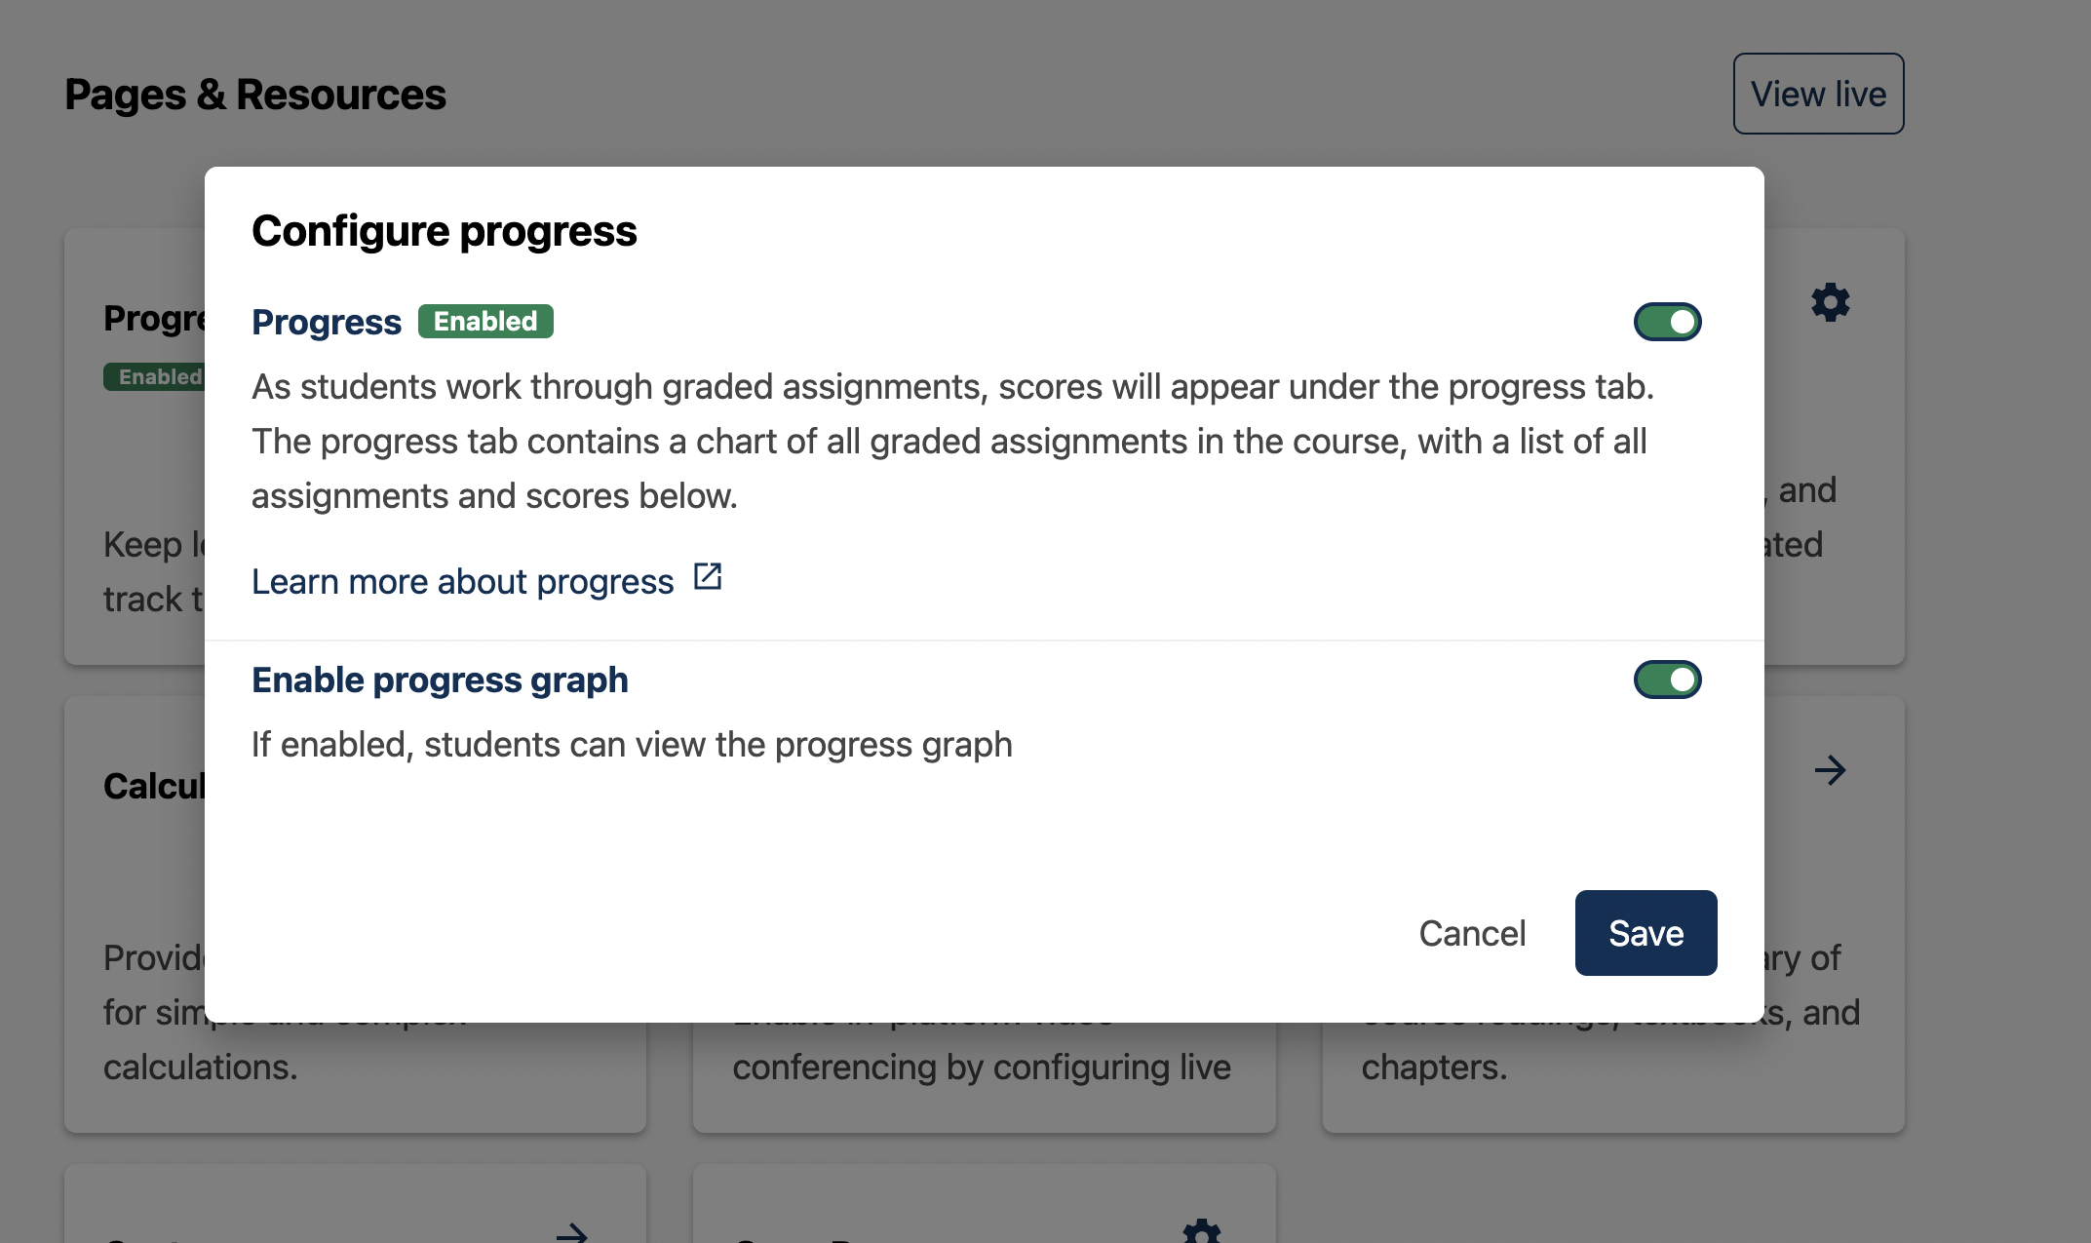The width and height of the screenshot is (2091, 1243).
Task: Click the Pages & Resources page heading
Action: (x=255, y=95)
